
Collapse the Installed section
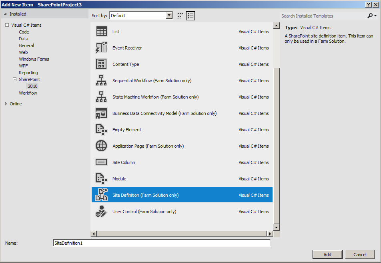pyautogui.click(x=5, y=14)
